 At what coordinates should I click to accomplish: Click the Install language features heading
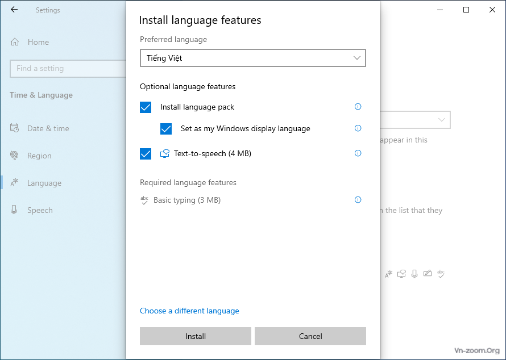[x=200, y=20]
